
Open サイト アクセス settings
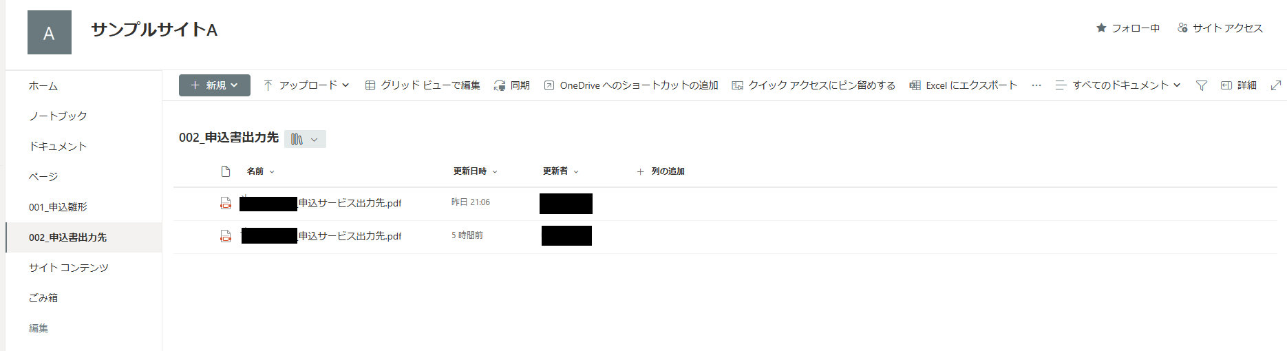(1220, 28)
